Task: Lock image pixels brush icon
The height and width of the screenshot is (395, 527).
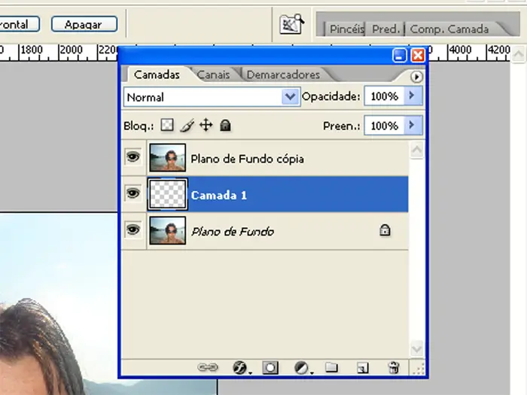Action: [187, 126]
